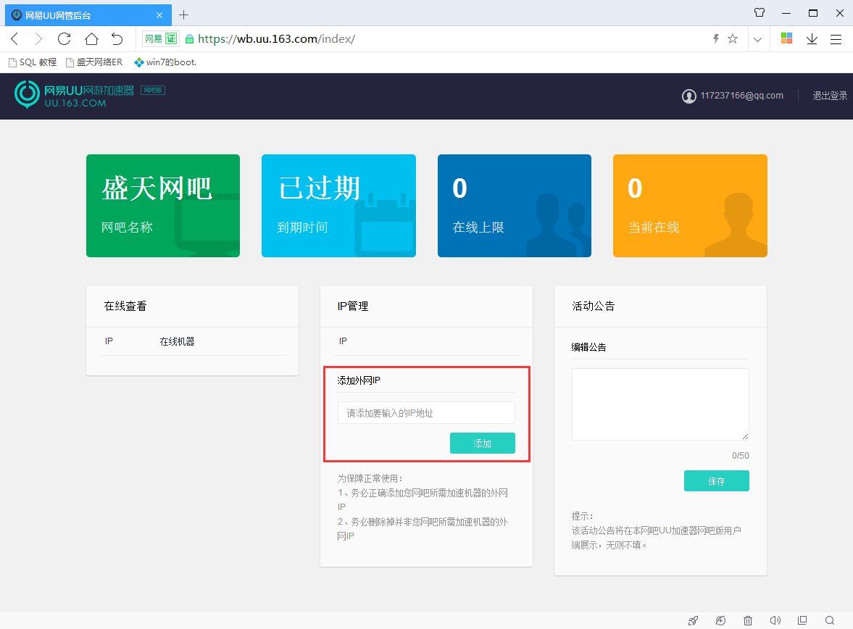Click the 添加 button for external IP
The image size is (853, 629).
point(482,443)
